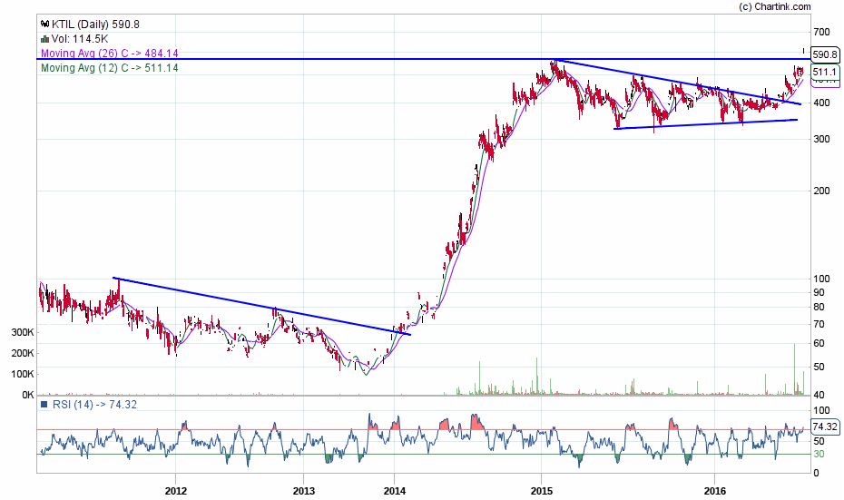Click the 200K volume axis label
Viewport: 844px width, 500px height.
pos(23,354)
